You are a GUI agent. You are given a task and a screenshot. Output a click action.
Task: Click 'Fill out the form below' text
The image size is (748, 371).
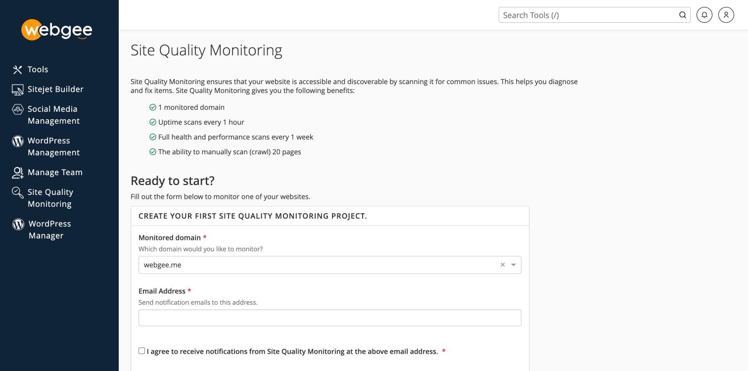(x=220, y=196)
